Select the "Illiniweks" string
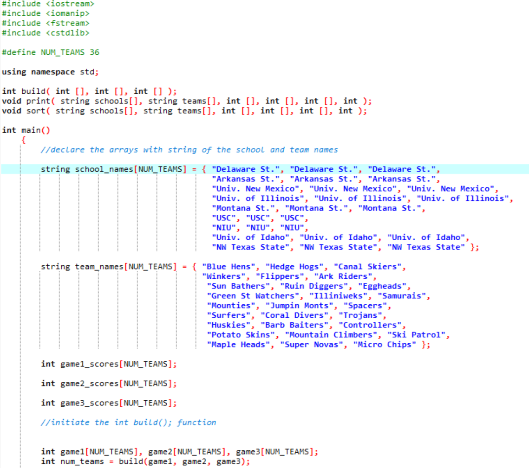 (x=339, y=296)
